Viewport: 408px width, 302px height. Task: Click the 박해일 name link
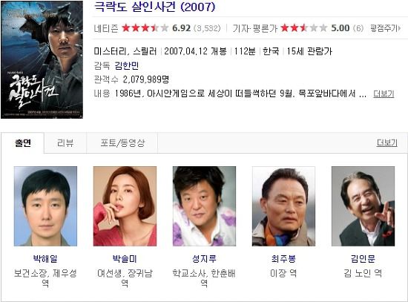[45, 258]
